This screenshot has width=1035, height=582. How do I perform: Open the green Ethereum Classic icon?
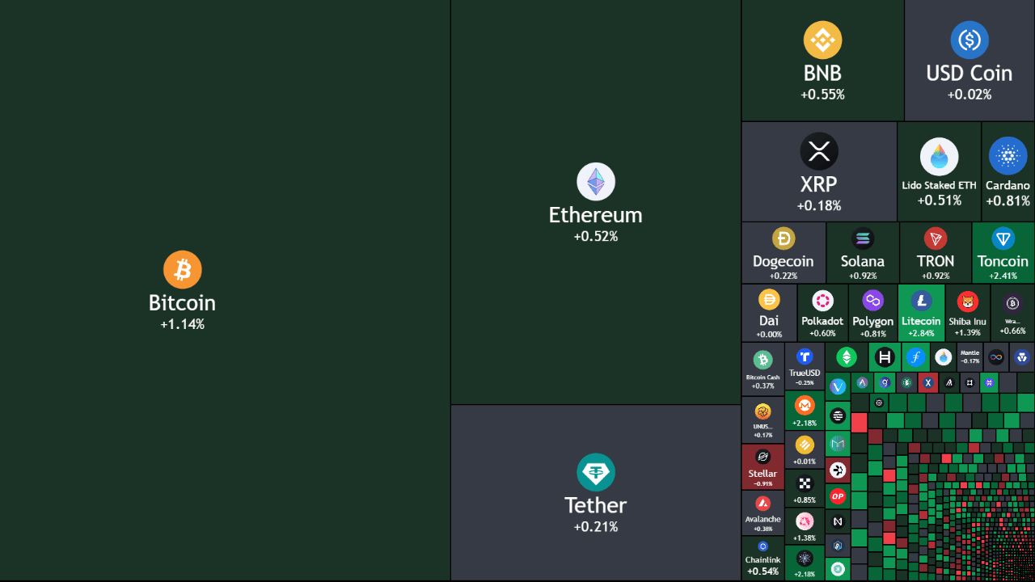coord(847,356)
